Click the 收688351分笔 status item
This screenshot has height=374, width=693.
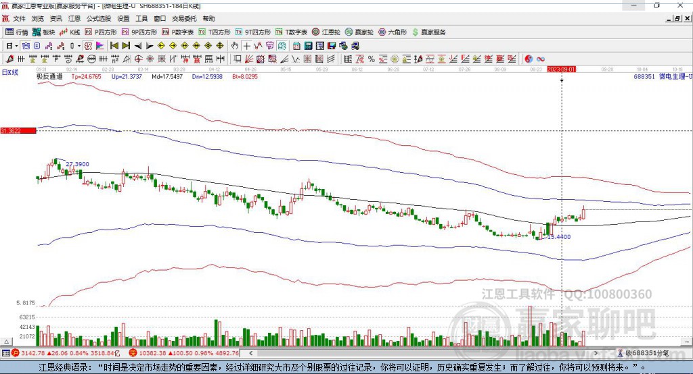click(643, 353)
